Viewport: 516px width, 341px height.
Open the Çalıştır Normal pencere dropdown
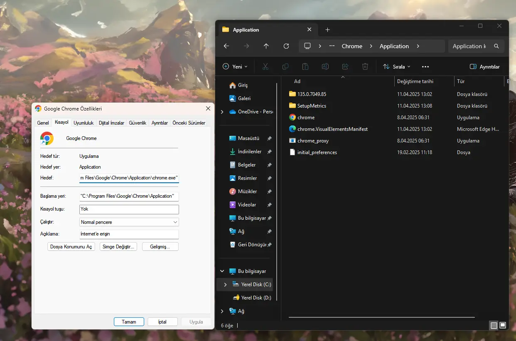pyautogui.click(x=129, y=222)
